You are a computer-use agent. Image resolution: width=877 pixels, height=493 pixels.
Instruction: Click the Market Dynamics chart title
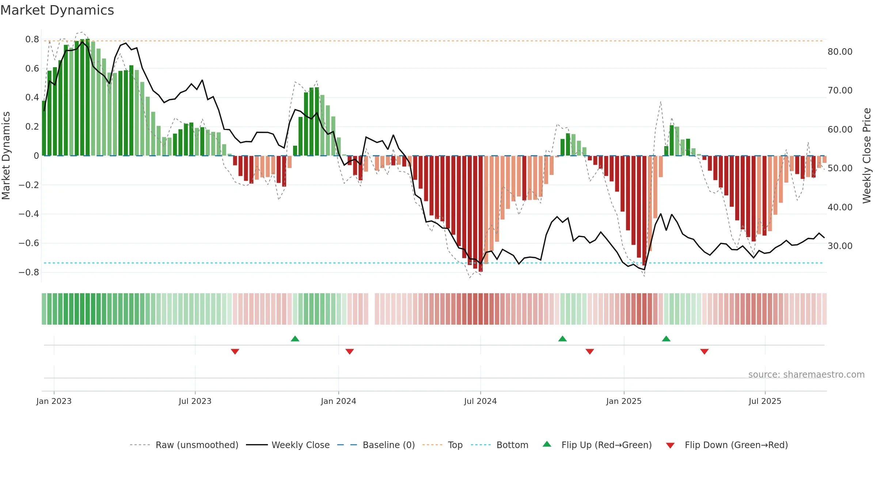point(57,10)
